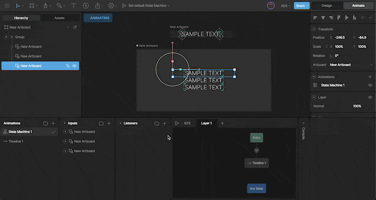Toggle the Scale proportion link
The width and height of the screenshot is (376, 200).
[x=326, y=46]
